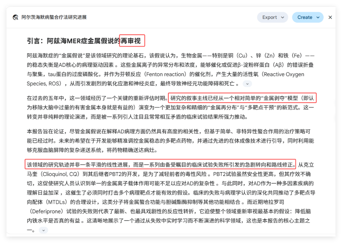Image resolution: width=342 pixels, height=243 pixels.
Task: Click highlighted sentence starting 该领域的研究轨迹
Action: 160,165
